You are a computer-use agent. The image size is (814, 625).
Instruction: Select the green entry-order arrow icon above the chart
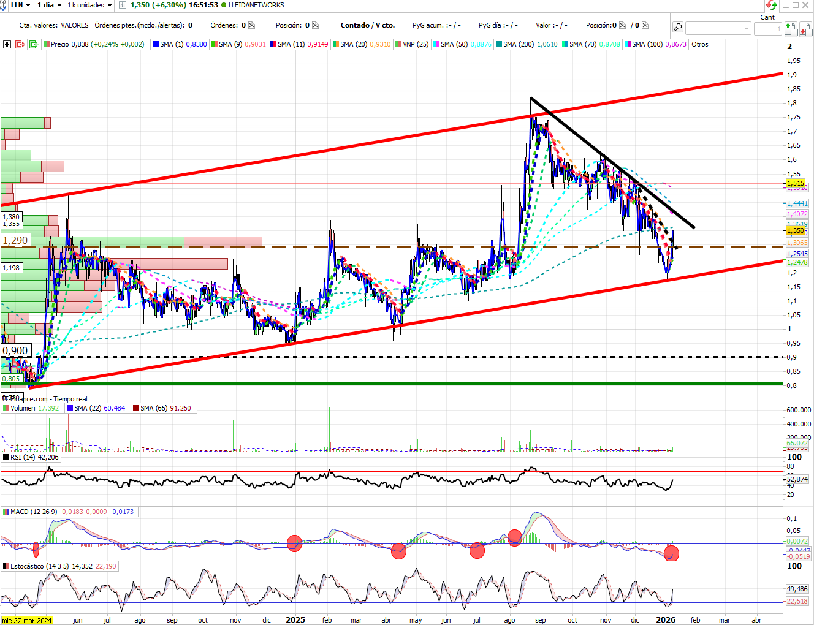[34, 44]
